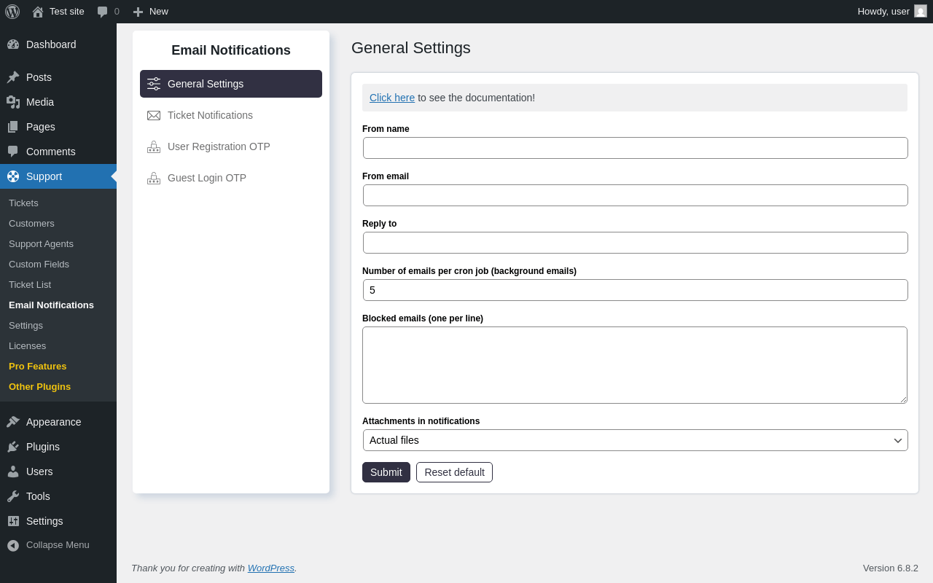Viewport: 933px width, 583px height.
Task: Submit the general settings form
Action: tap(386, 472)
